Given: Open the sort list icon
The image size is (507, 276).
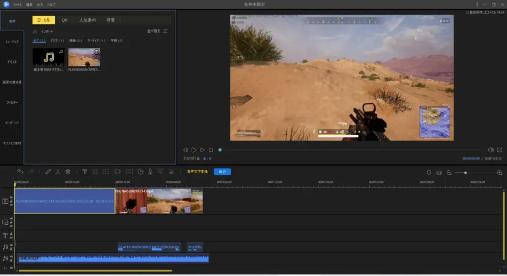Looking at the screenshot, I should pyautogui.click(x=165, y=31).
